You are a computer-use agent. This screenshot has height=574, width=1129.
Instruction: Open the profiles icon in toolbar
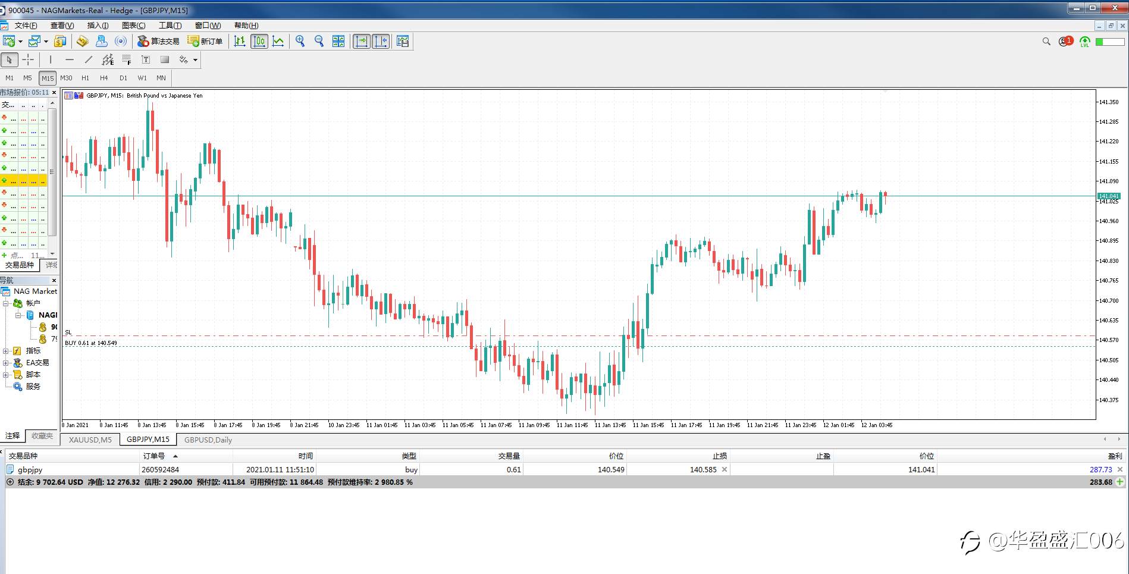click(35, 41)
